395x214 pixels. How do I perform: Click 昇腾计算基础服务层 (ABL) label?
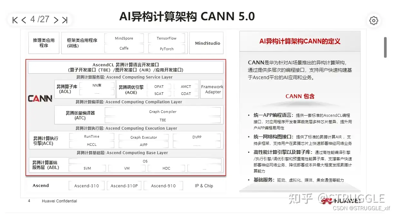pos(46,165)
